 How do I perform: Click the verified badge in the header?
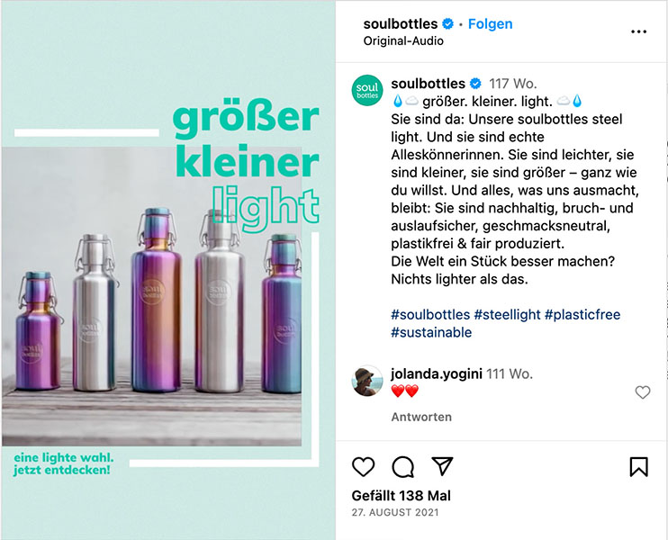click(447, 23)
